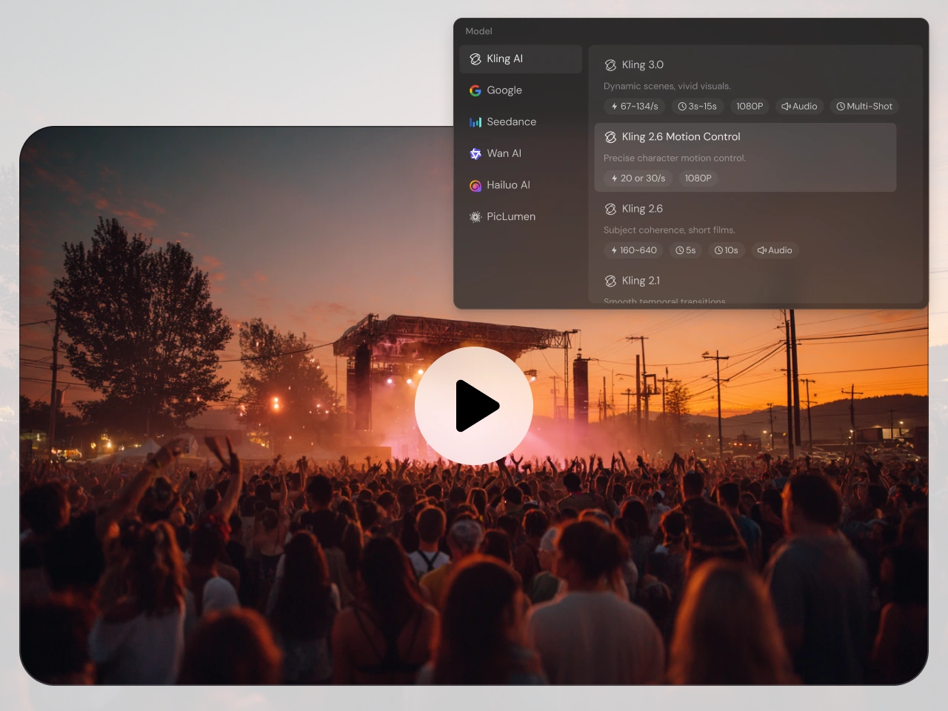Click the Google logo icon
Image resolution: width=948 pixels, height=711 pixels.
[475, 90]
